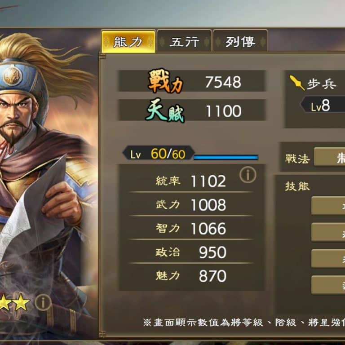The height and width of the screenshot is (345, 345).
Task: Select the 魅力 870 stat row
Action: pos(190,276)
